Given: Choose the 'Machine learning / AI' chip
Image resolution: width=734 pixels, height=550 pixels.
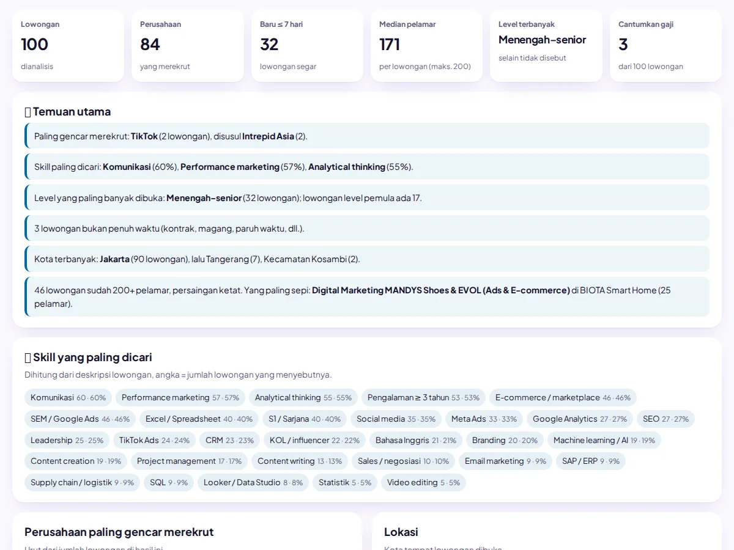Looking at the screenshot, I should pos(604,441).
